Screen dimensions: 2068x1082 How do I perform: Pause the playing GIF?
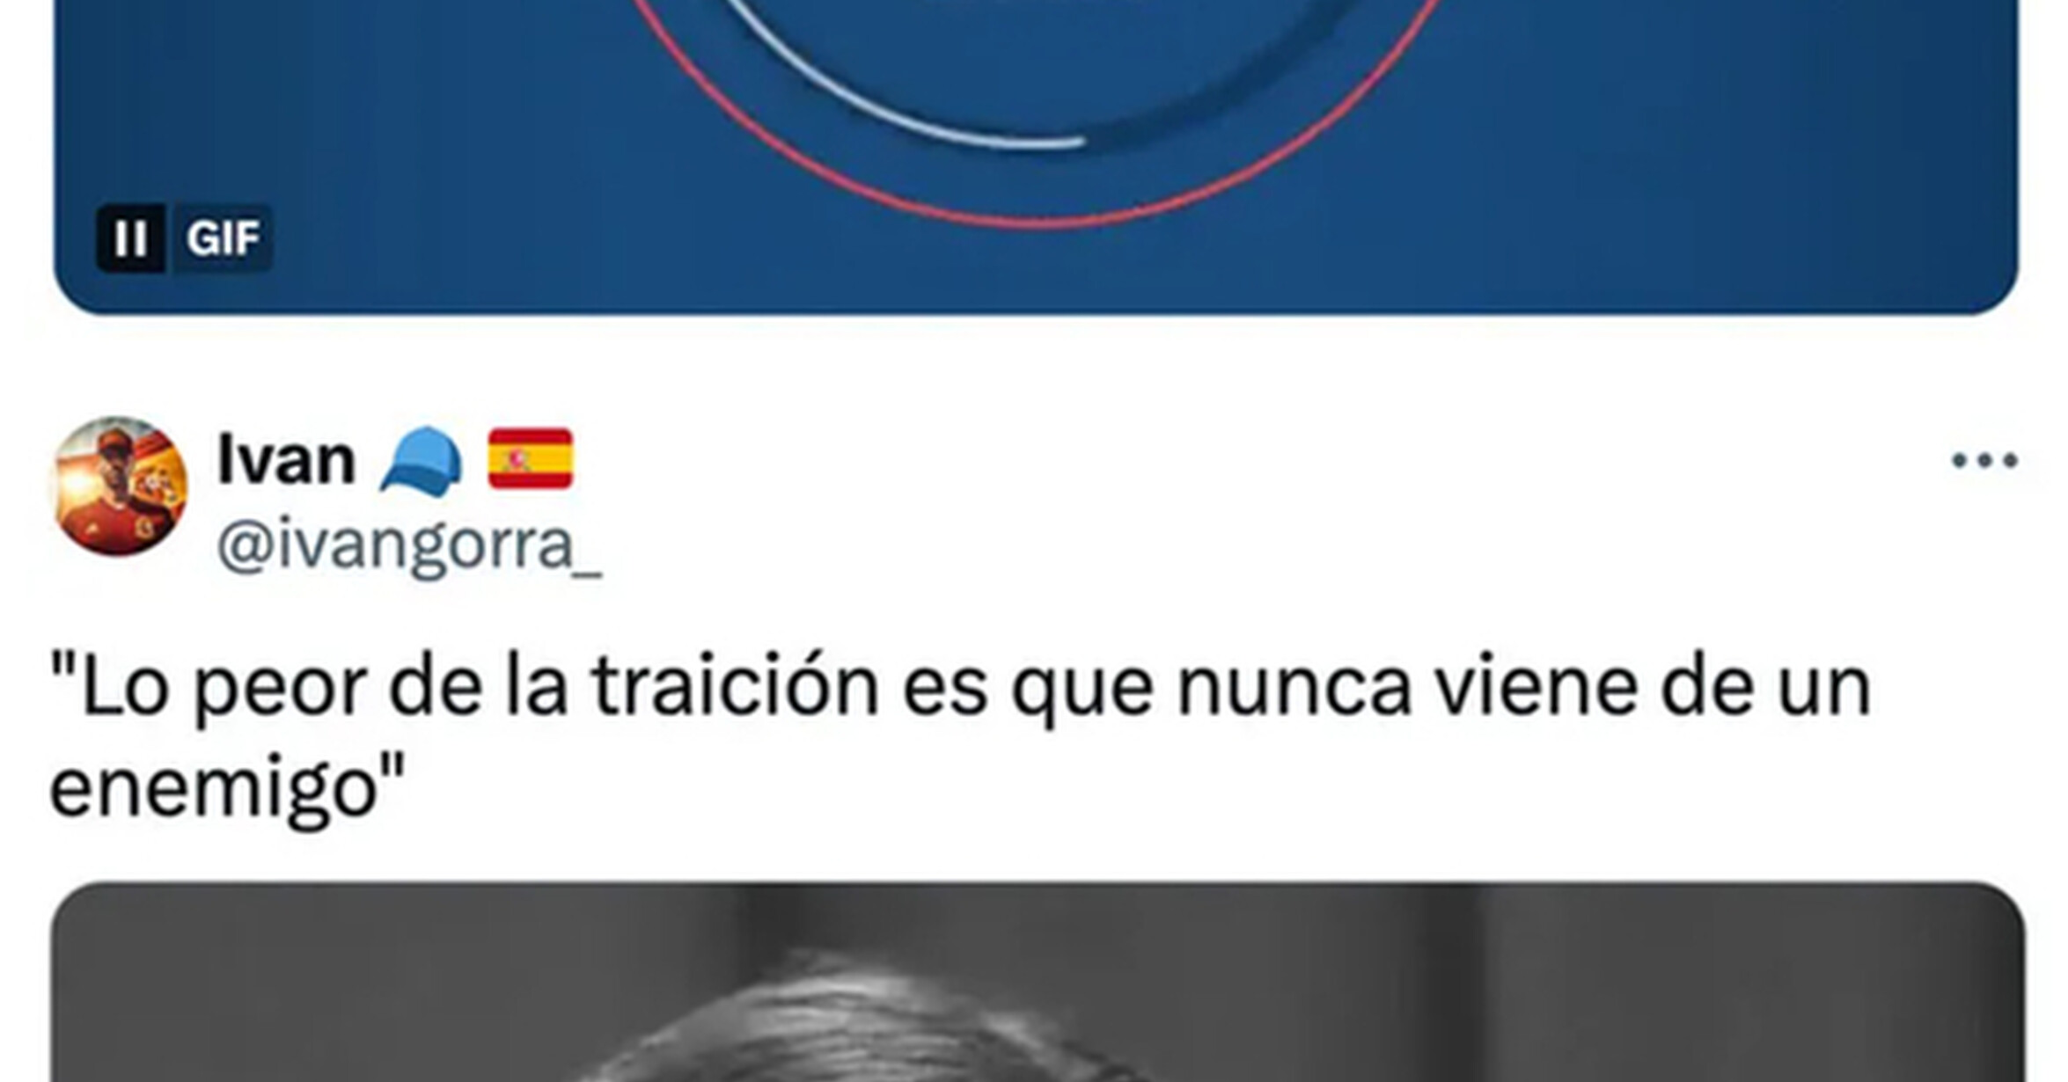(130, 238)
